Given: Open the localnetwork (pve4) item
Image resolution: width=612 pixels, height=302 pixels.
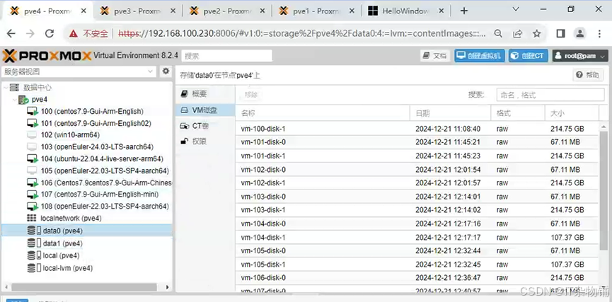Looking at the screenshot, I should coord(71,219).
